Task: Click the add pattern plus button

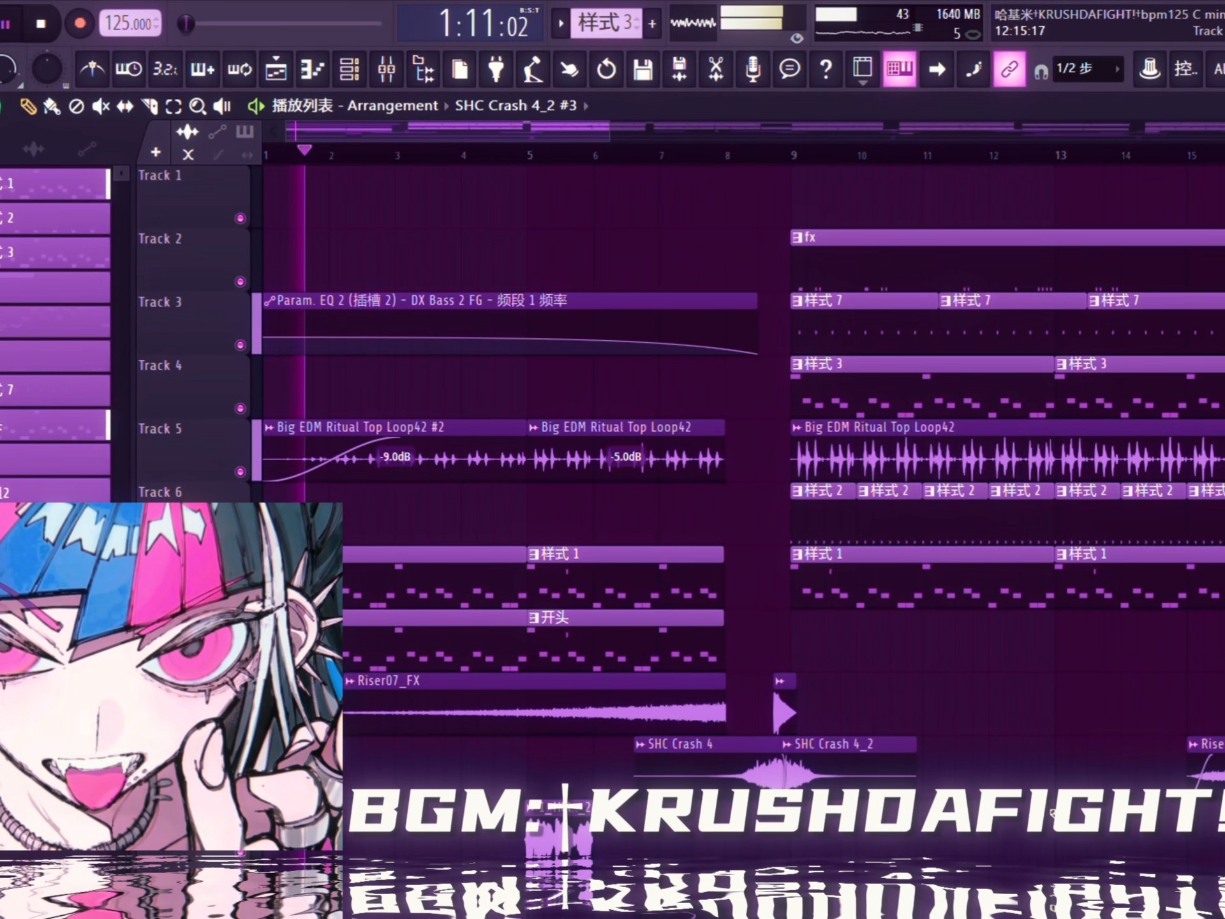Action: [x=652, y=24]
